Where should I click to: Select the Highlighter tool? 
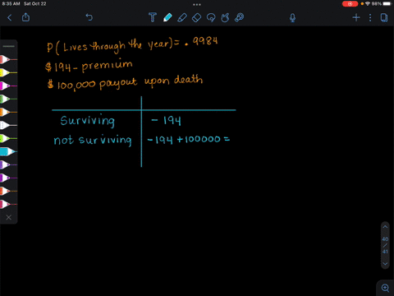coord(182,17)
